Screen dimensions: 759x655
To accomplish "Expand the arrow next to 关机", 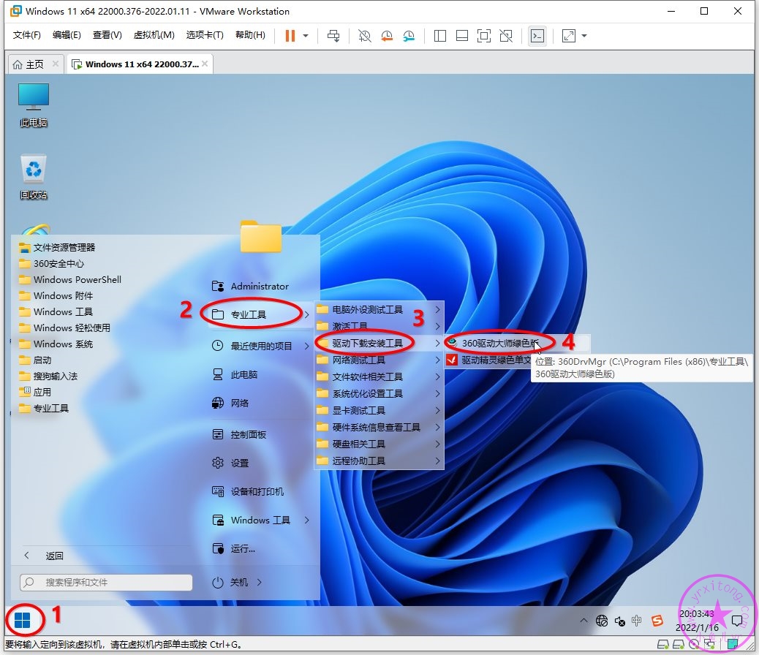I will 260,583.
